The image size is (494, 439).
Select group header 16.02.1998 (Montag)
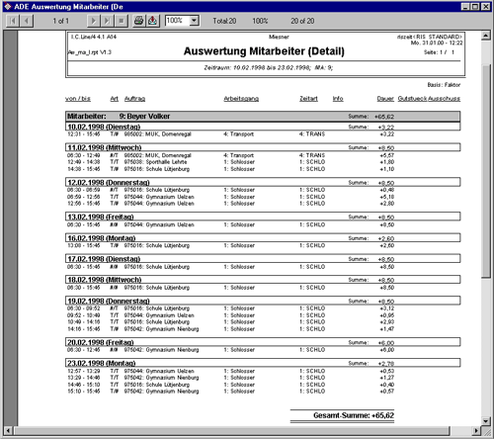click(263, 238)
